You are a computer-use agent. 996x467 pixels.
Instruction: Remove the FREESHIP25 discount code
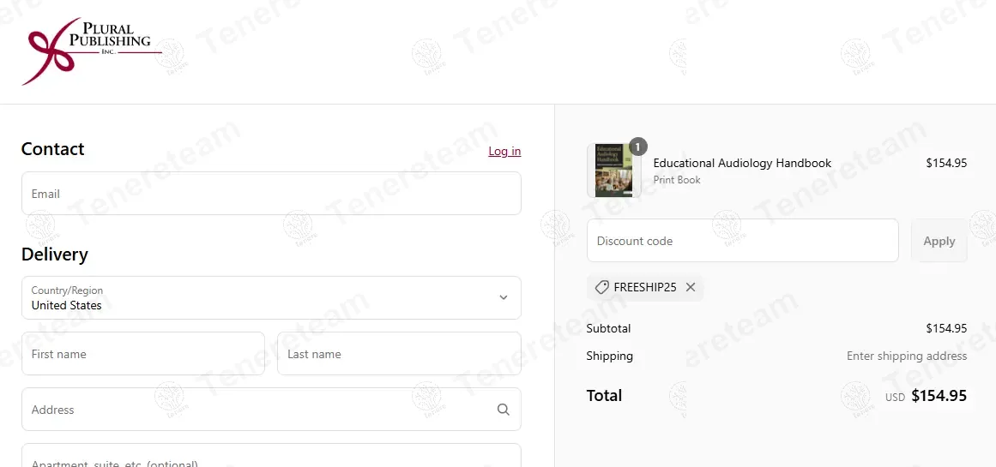691,288
